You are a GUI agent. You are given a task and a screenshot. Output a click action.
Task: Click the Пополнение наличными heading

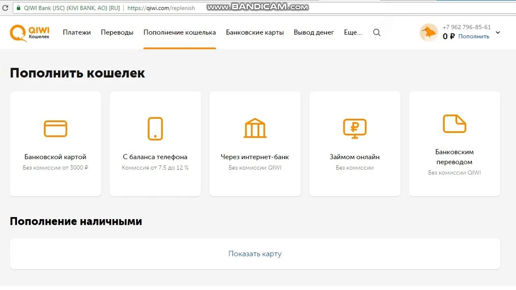pos(76,221)
